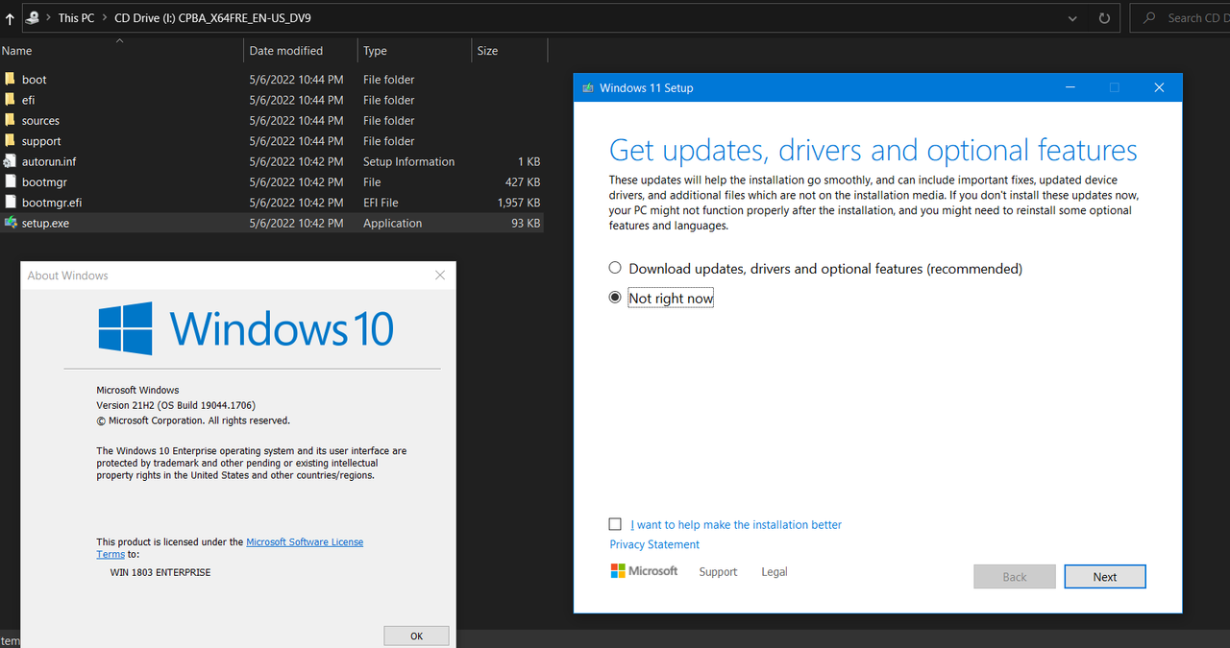Click the autorun.inf file name

tap(49, 161)
